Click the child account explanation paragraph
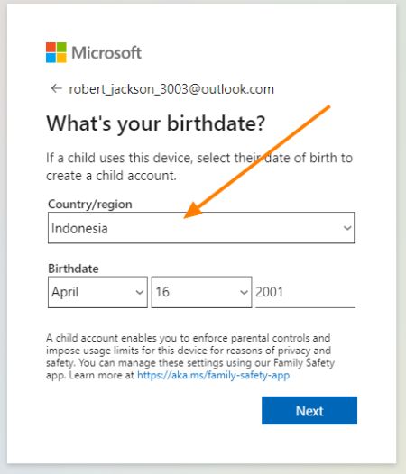 tap(190, 357)
